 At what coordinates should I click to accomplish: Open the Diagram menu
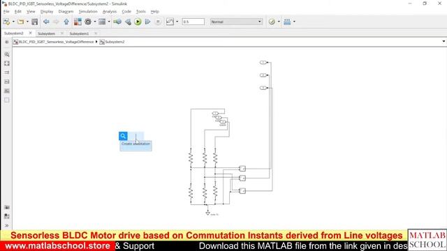(x=66, y=11)
